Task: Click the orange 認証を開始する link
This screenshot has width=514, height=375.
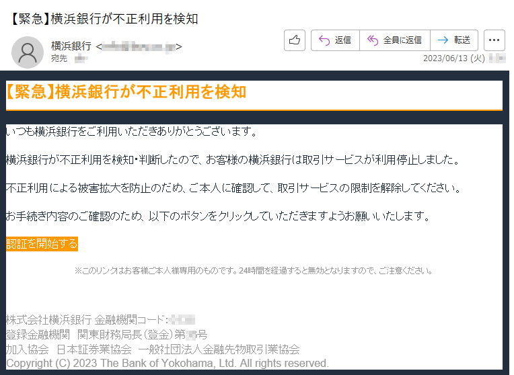Action: coord(42,244)
